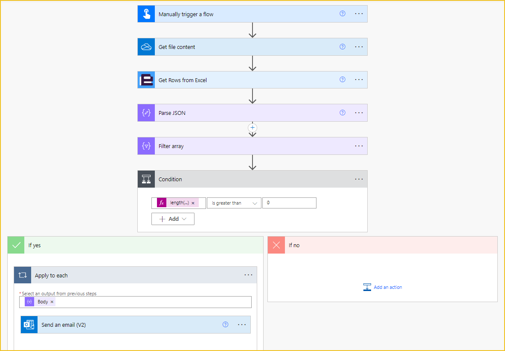The width and height of the screenshot is (505, 351).
Task: Expand the Send an email (V2) action
Action: pos(136,325)
